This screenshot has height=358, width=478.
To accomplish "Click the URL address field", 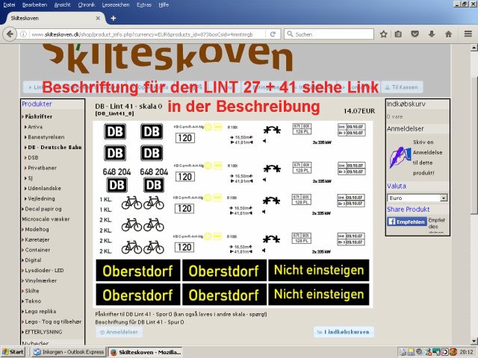I will [x=142, y=34].
